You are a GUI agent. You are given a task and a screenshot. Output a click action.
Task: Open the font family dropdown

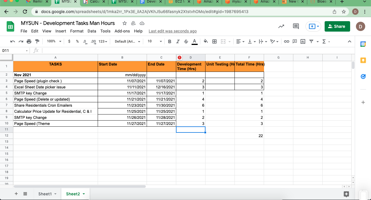[127, 41]
